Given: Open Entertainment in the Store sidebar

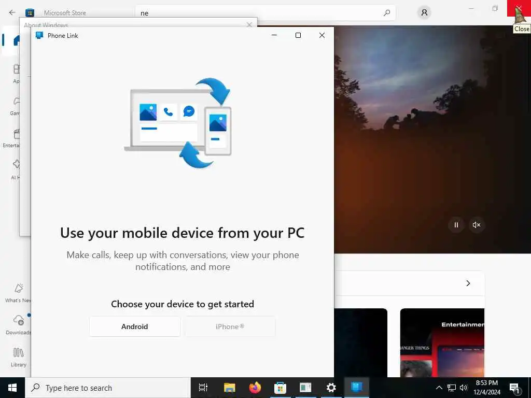Looking at the screenshot, I should [12, 138].
